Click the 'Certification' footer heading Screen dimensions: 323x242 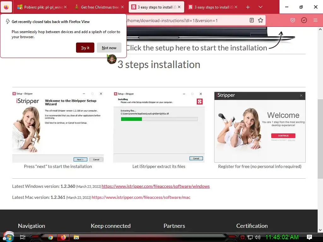point(252,226)
